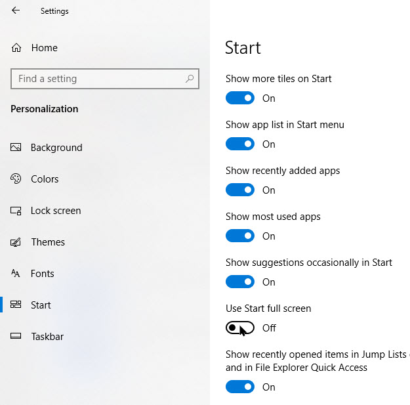Click the back arrow in Settings

tap(16, 11)
